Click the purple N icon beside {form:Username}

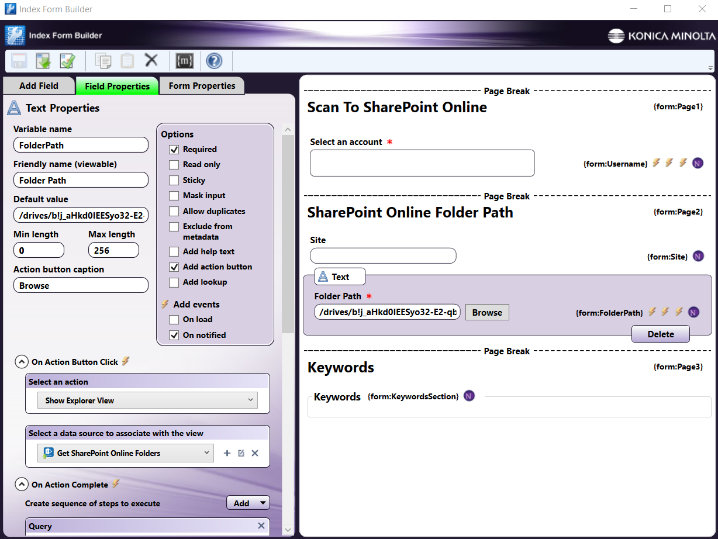(698, 163)
